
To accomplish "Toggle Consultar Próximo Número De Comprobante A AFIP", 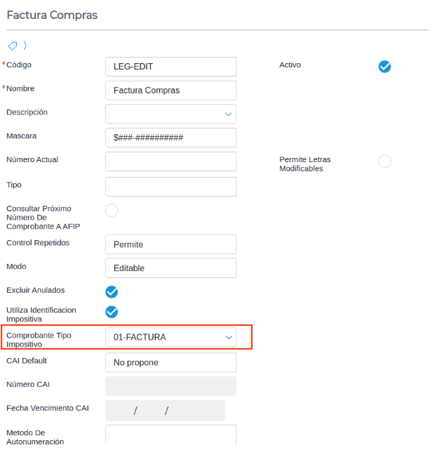I will click(112, 210).
